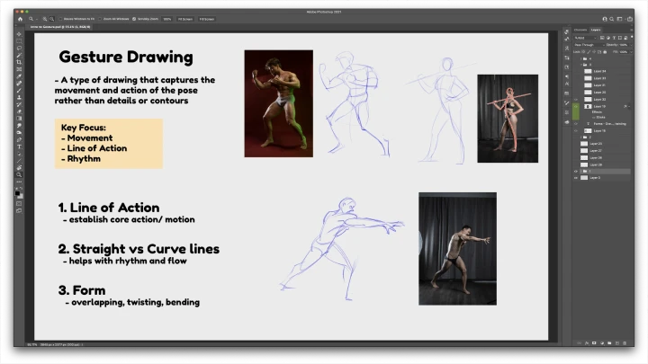Viewport: 648px width, 364px height.
Task: Lock all with the padlock icon
Action: pos(605,52)
